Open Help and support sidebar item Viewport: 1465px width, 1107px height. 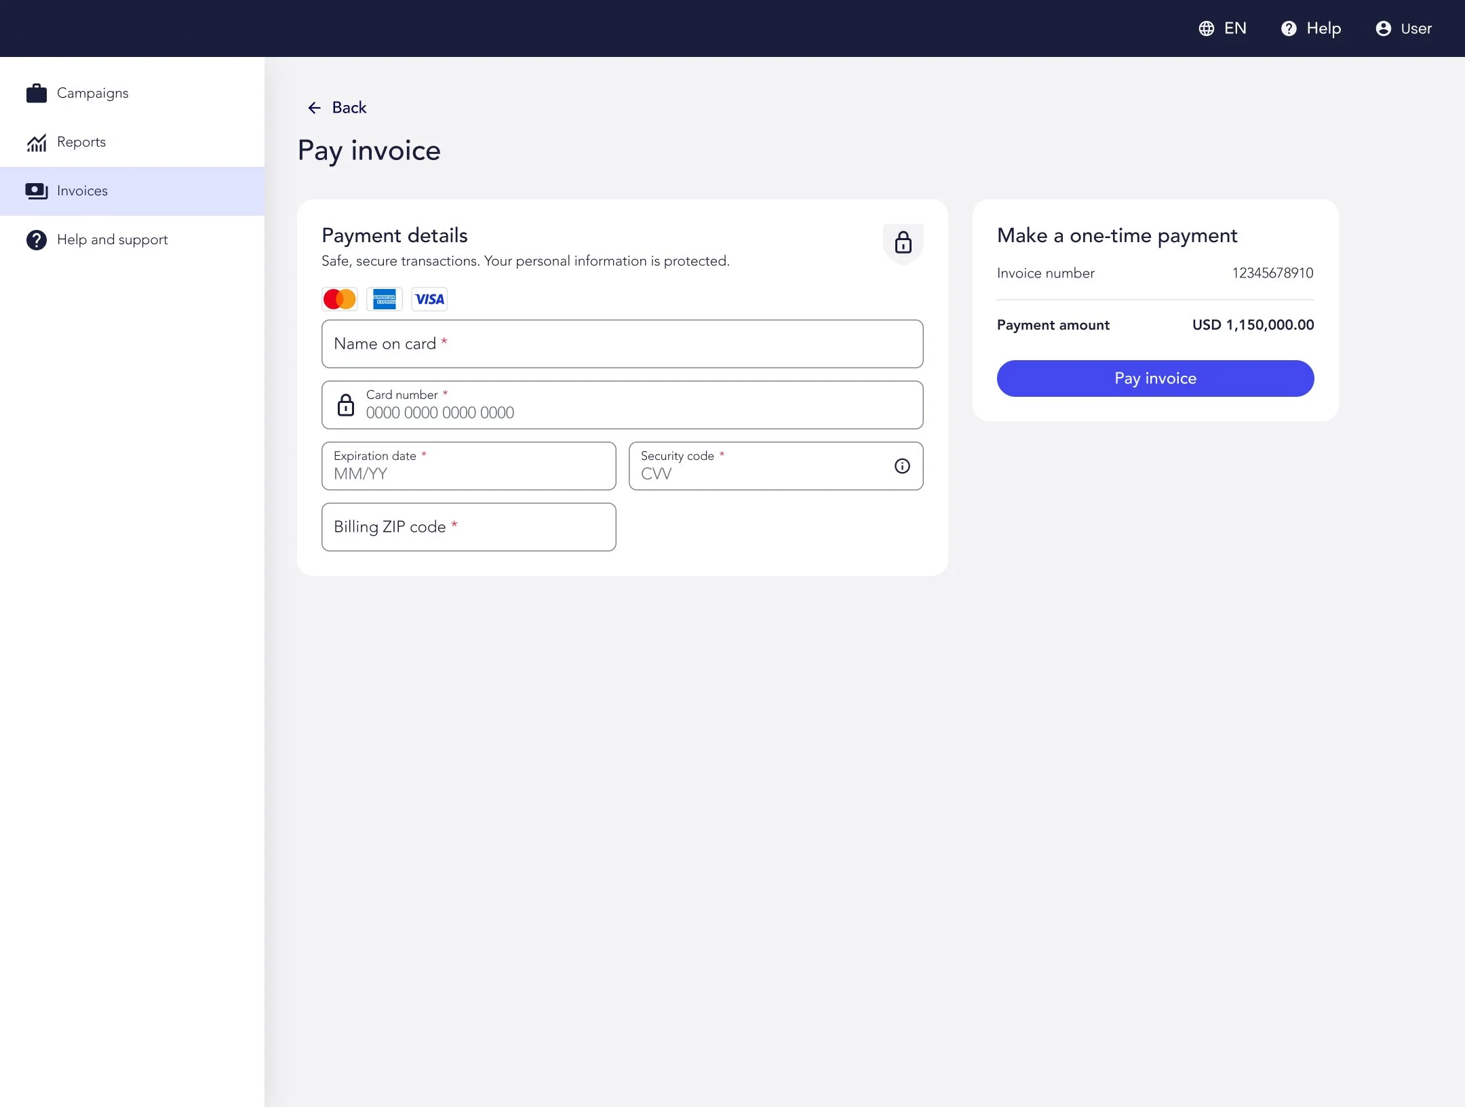[132, 239]
